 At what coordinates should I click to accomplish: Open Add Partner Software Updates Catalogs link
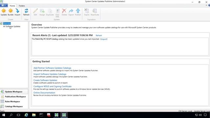(52, 68)
